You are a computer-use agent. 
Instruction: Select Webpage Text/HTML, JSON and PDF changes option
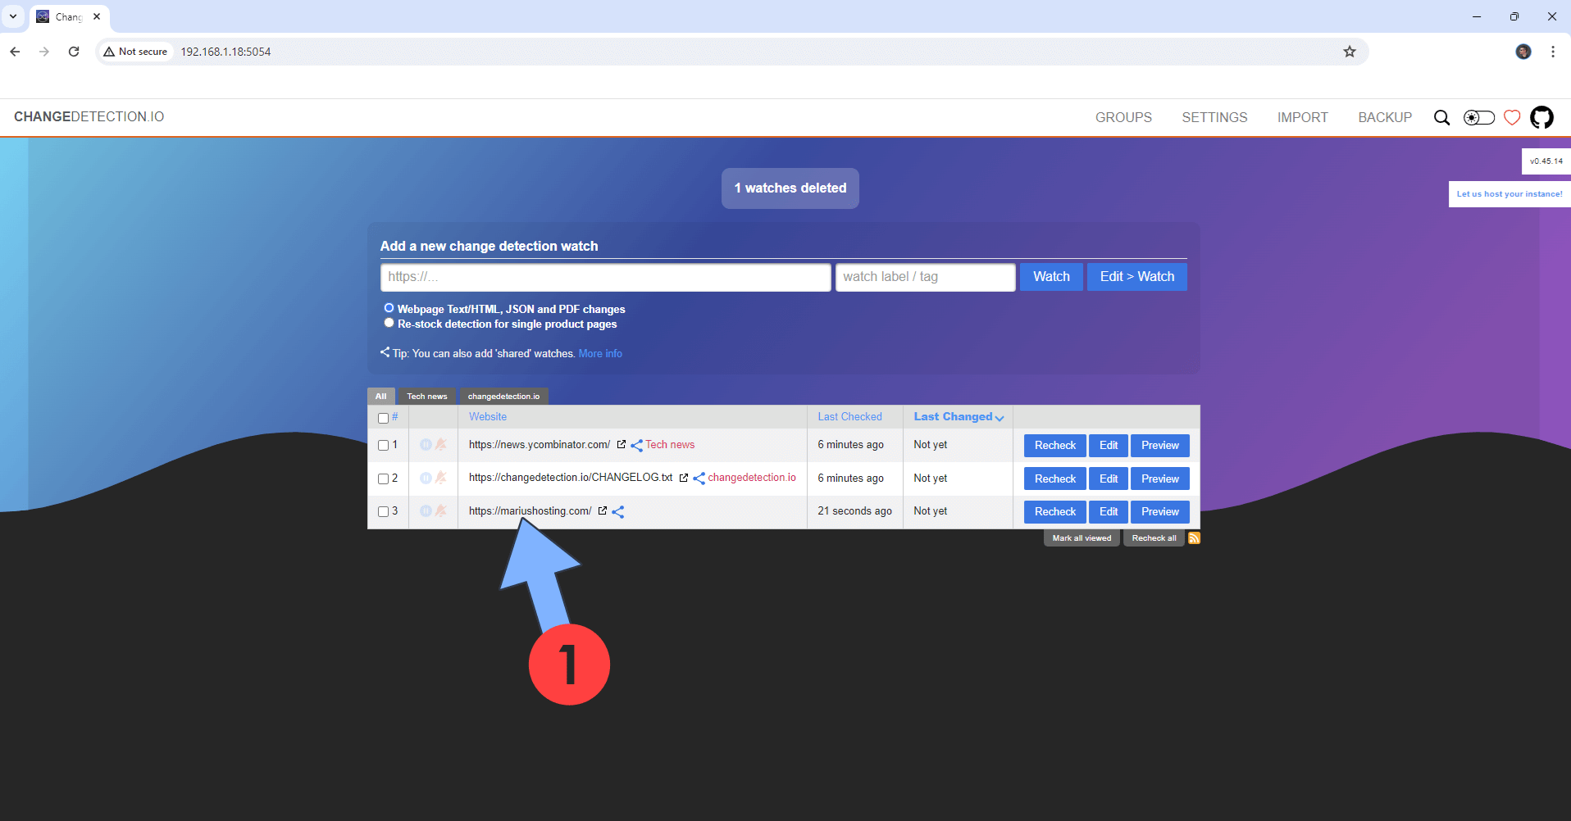coord(389,308)
